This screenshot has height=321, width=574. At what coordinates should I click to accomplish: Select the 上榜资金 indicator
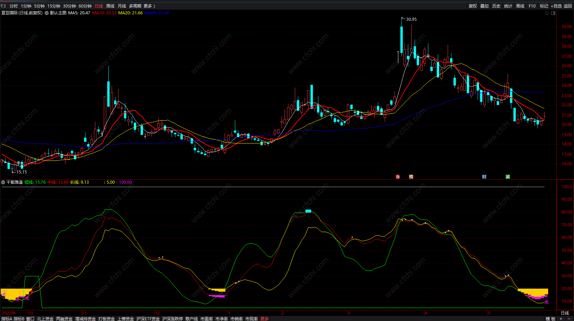126,319
